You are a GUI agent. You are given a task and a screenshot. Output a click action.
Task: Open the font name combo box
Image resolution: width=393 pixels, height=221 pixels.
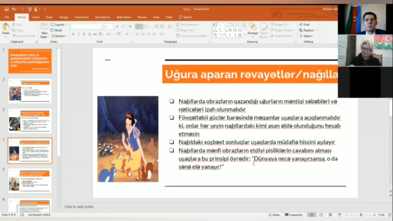coord(86,26)
